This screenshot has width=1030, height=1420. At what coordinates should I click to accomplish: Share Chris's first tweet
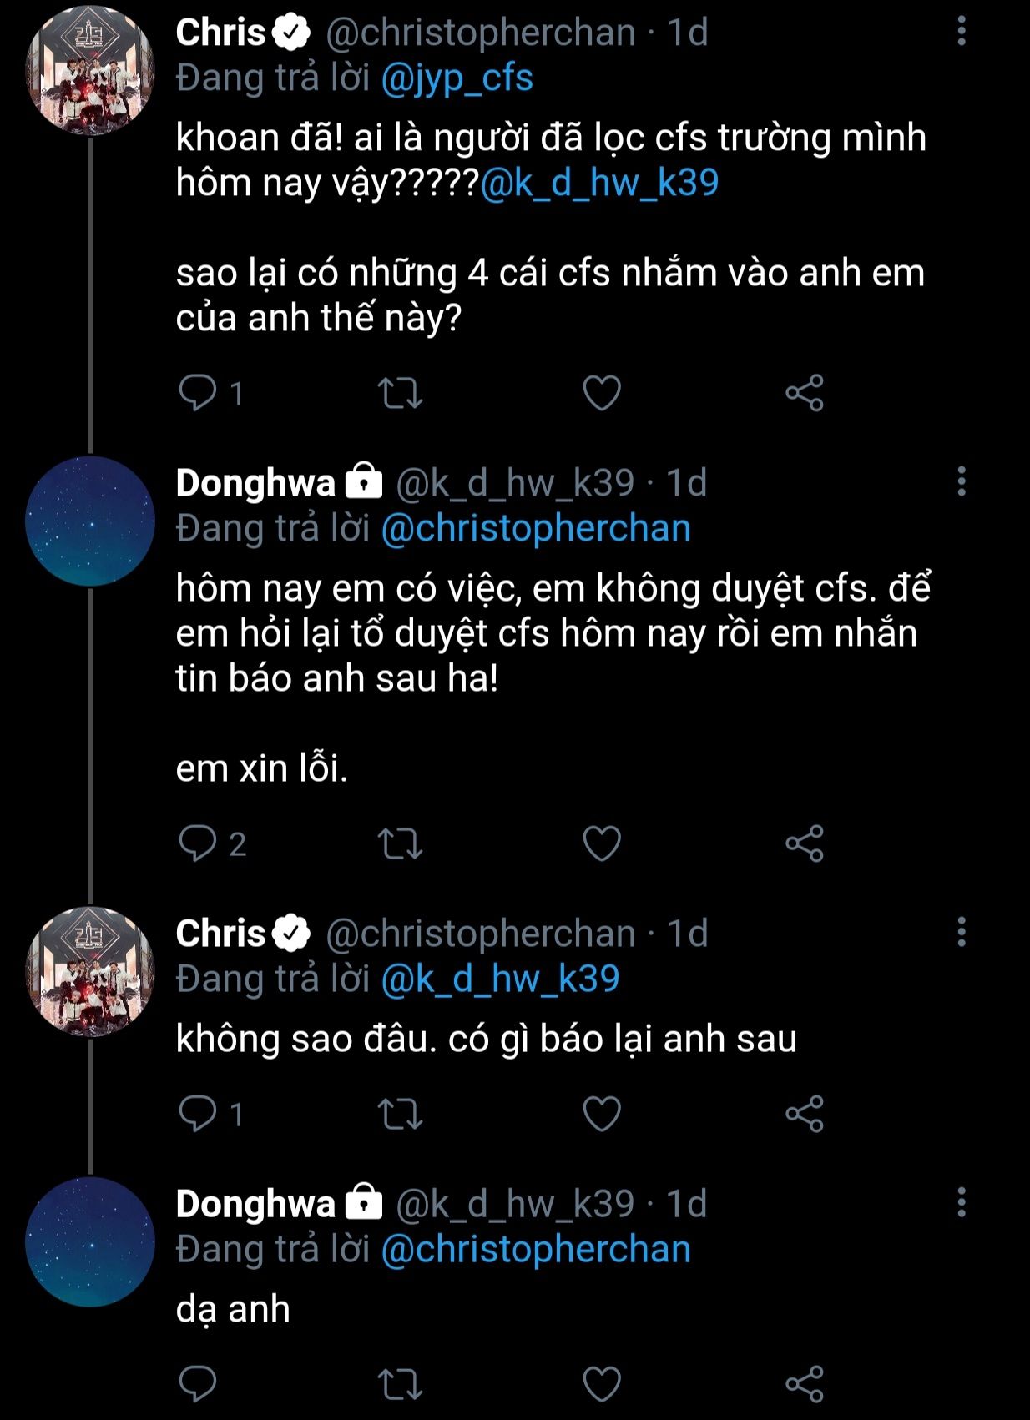click(805, 393)
